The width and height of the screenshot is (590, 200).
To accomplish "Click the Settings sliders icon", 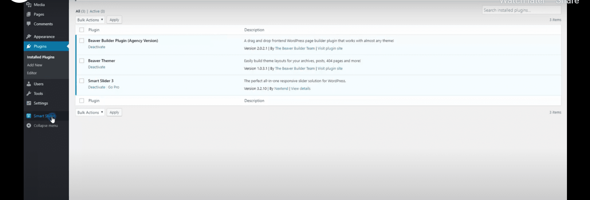I will (x=29, y=103).
